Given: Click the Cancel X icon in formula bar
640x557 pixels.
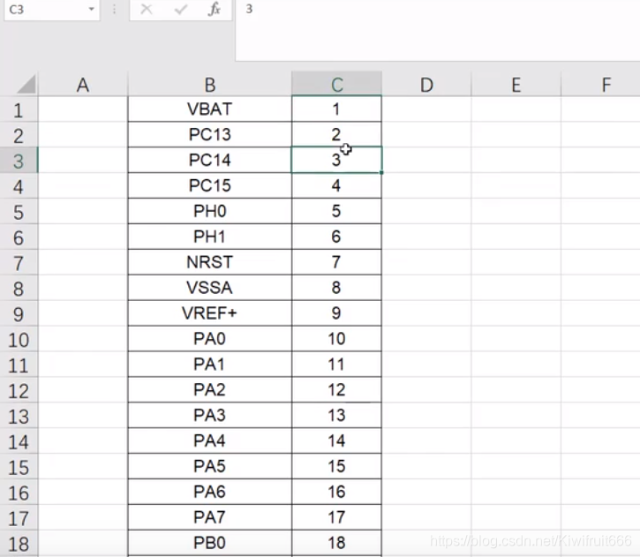Looking at the screenshot, I should click(x=147, y=10).
